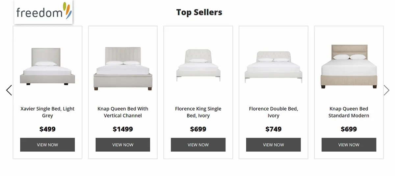This screenshot has height=176, width=395.
Task: Open the Florence Double Bed image
Action: (274, 67)
